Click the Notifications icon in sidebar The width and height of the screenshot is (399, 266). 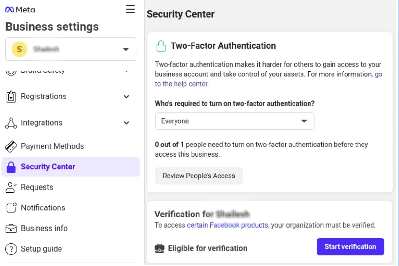pyautogui.click(x=11, y=208)
